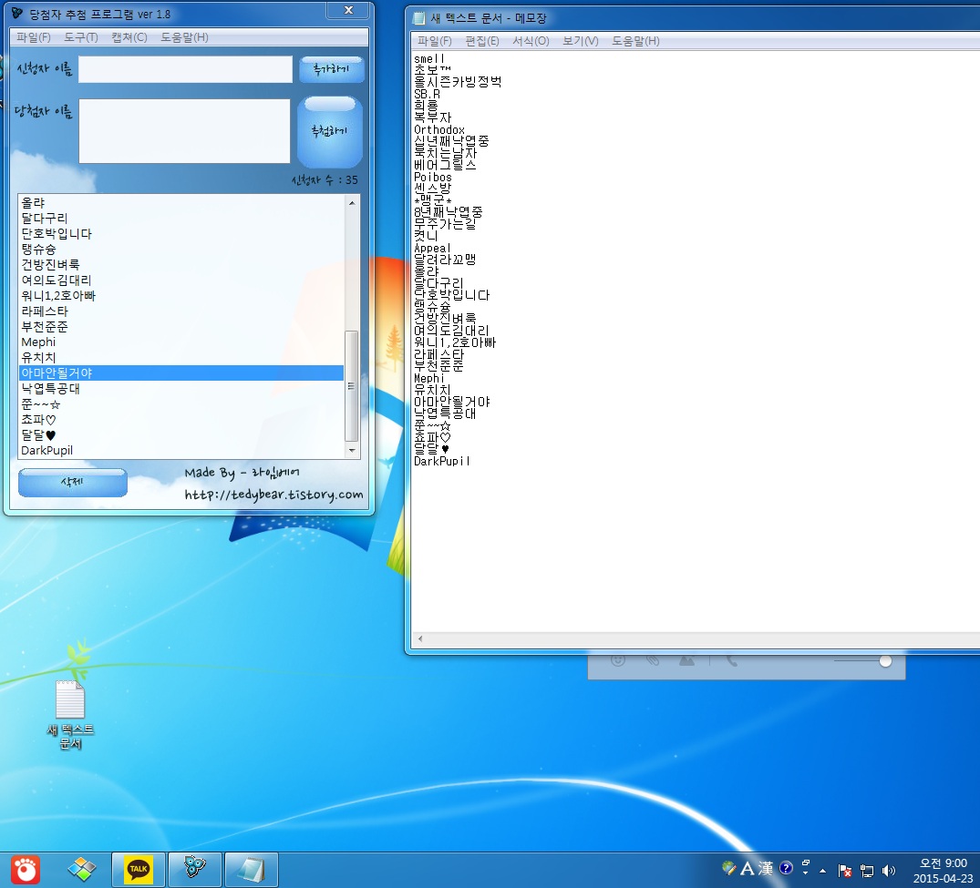Click the 삭제 delete button
Image resolution: width=980 pixels, height=888 pixels.
tap(73, 482)
